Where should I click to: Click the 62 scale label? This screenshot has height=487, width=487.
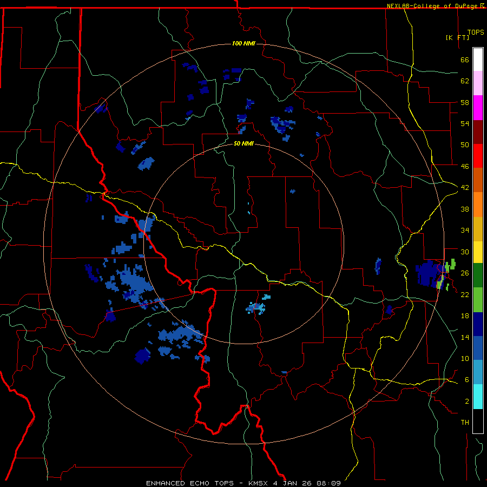pyautogui.click(x=465, y=81)
